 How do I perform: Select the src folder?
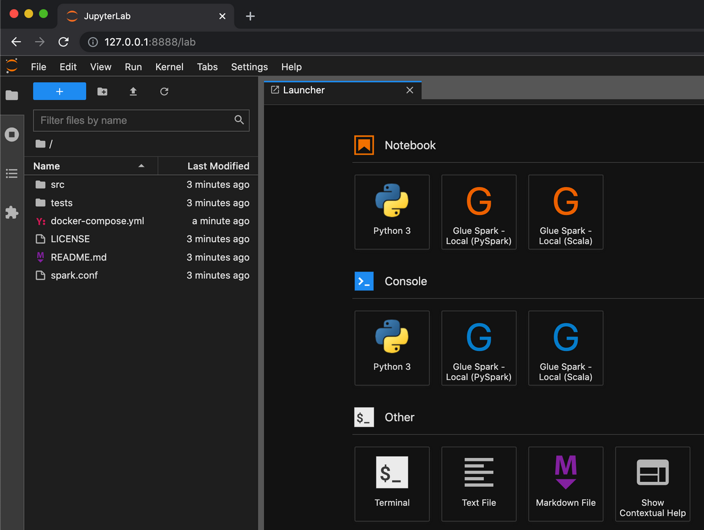click(141, 184)
